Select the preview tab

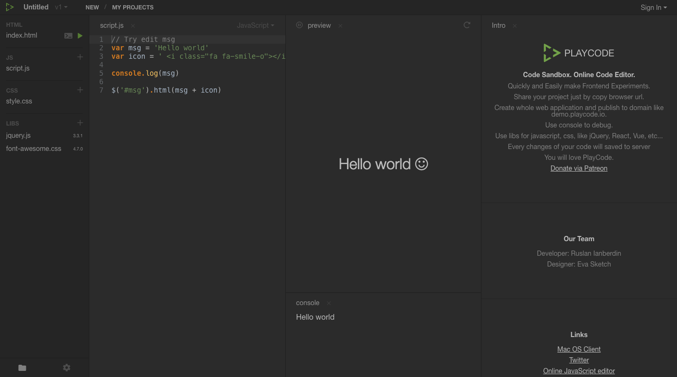[319, 25]
